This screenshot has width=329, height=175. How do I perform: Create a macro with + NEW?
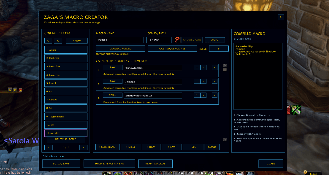pos(76,41)
